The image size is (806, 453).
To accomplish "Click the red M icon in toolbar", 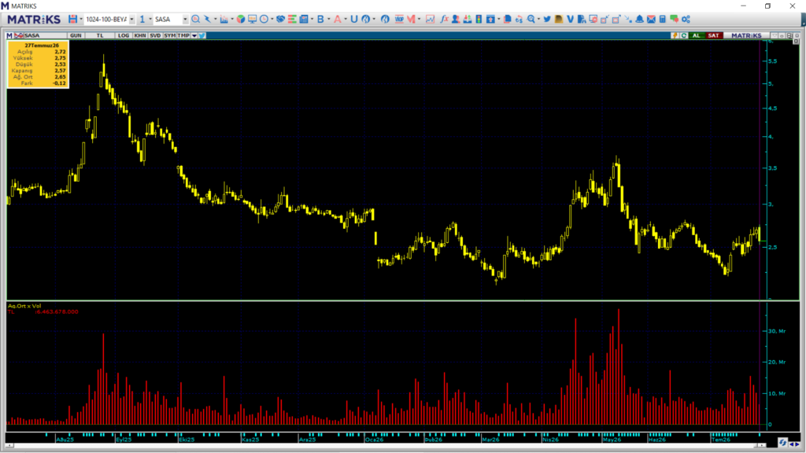I will [x=411, y=19].
